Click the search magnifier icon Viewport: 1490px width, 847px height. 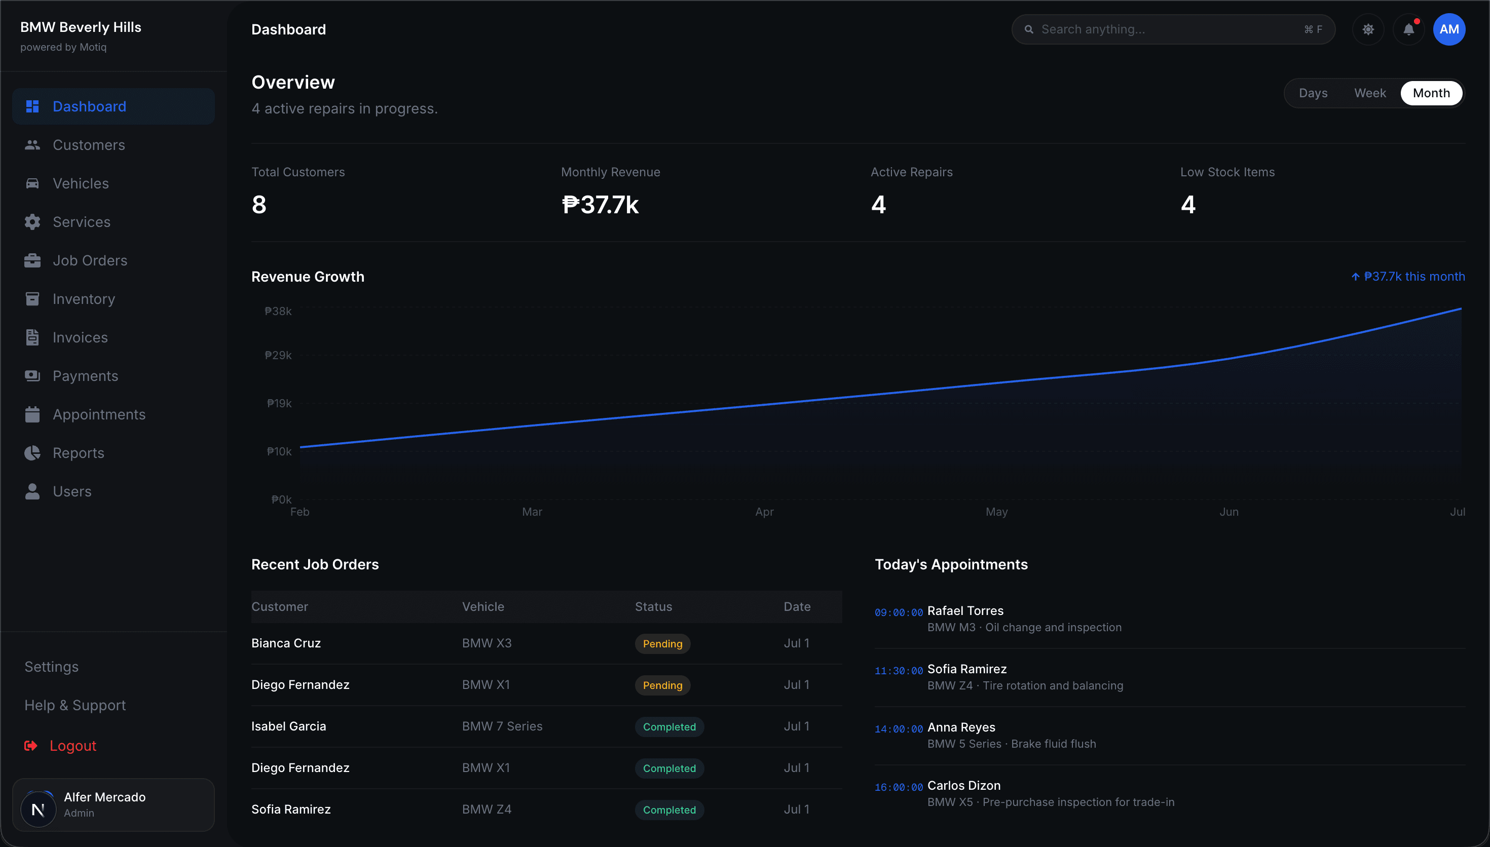pyautogui.click(x=1029, y=29)
